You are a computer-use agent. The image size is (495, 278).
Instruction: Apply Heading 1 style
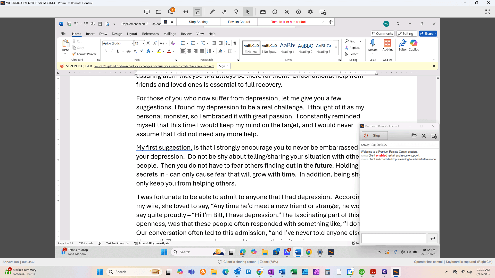tap(287, 48)
